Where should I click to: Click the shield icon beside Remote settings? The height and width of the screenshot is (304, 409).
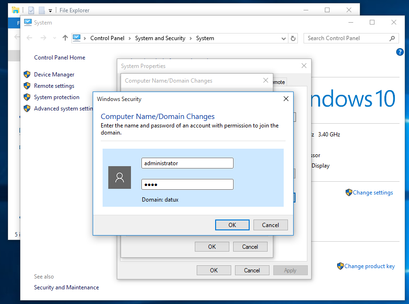27,86
